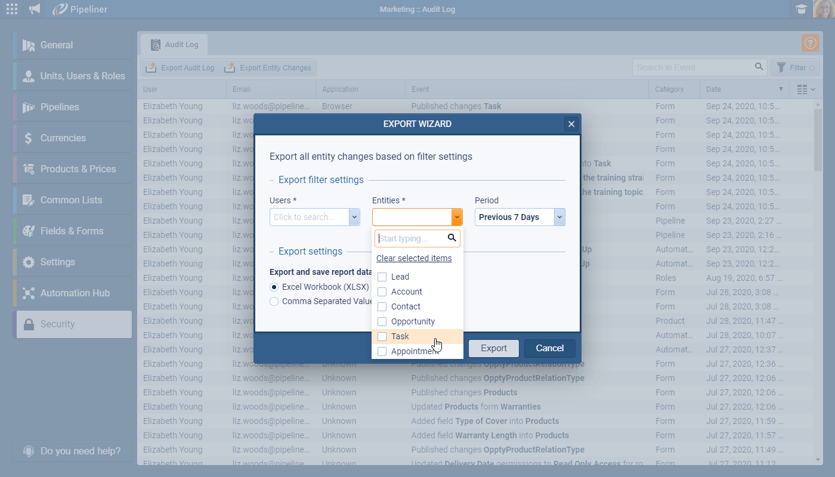Check the Task entity checkbox
Viewport: 835px width, 477px height.
382,336
